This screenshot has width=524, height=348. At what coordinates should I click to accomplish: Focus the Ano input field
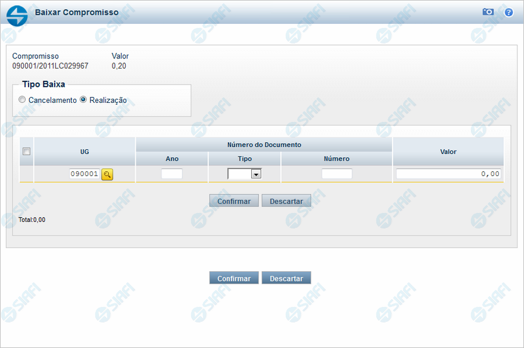[171, 174]
